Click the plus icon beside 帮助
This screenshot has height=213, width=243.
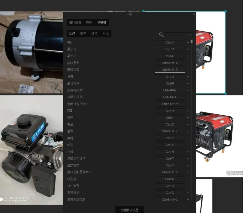(188, 111)
